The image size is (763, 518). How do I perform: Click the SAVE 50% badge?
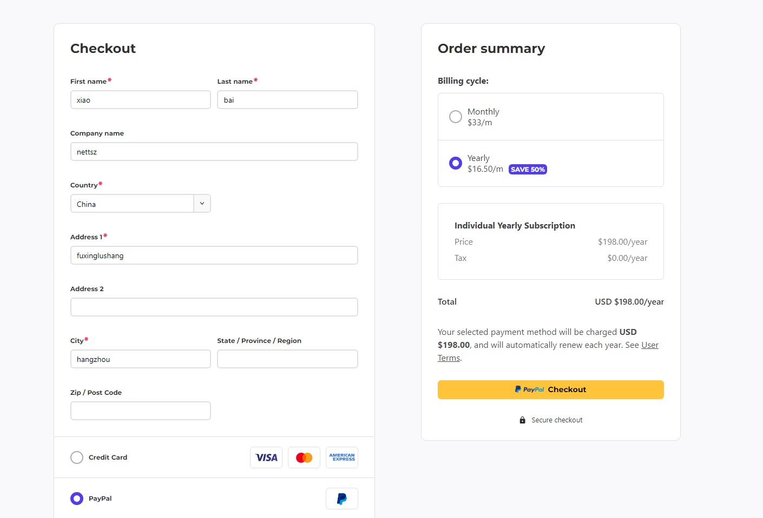[x=528, y=170]
